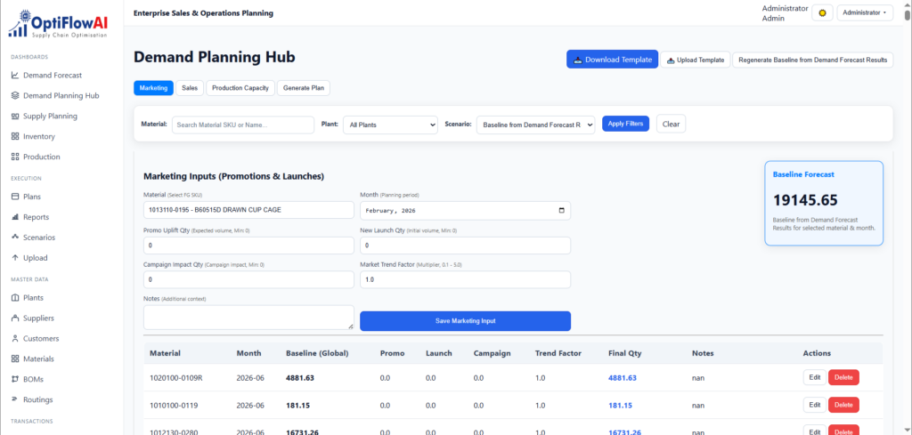
Task: Delete the 1020100-0109R table row
Action: (843, 377)
